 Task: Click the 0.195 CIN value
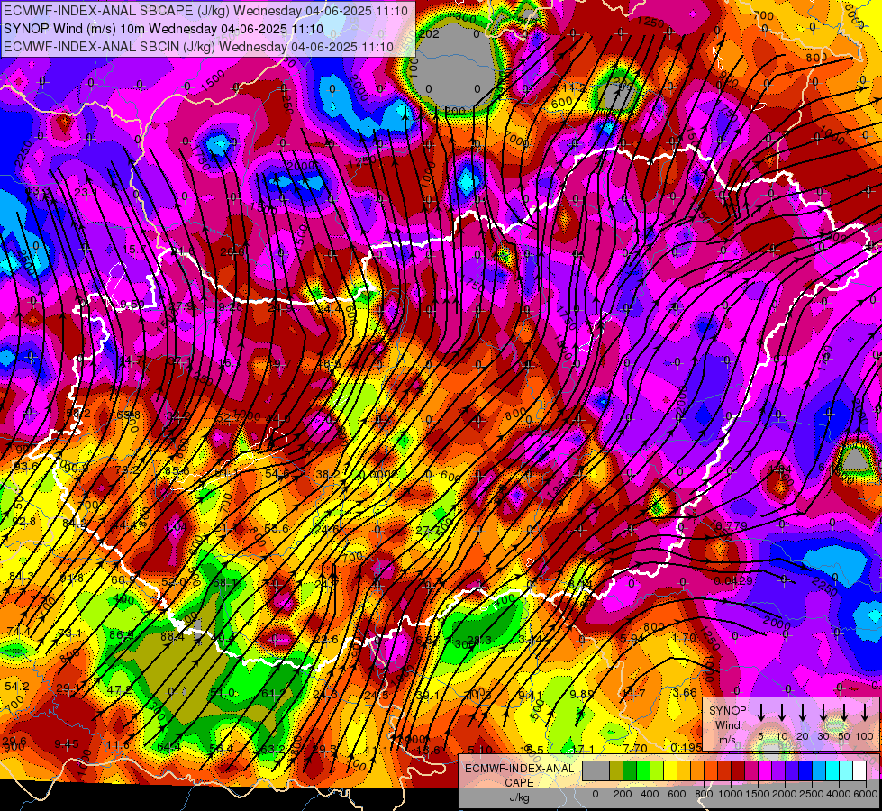687,747
